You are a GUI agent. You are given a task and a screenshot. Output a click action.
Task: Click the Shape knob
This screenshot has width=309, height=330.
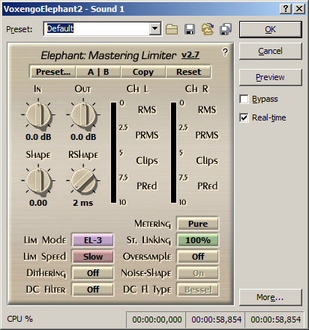(38, 180)
